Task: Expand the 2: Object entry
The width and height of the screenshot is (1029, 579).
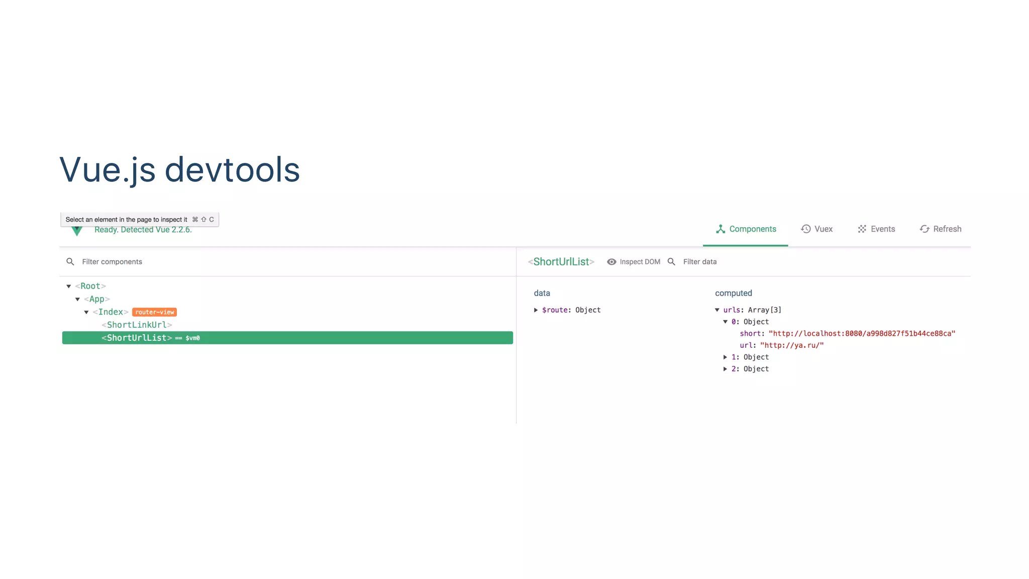Action: 726,369
